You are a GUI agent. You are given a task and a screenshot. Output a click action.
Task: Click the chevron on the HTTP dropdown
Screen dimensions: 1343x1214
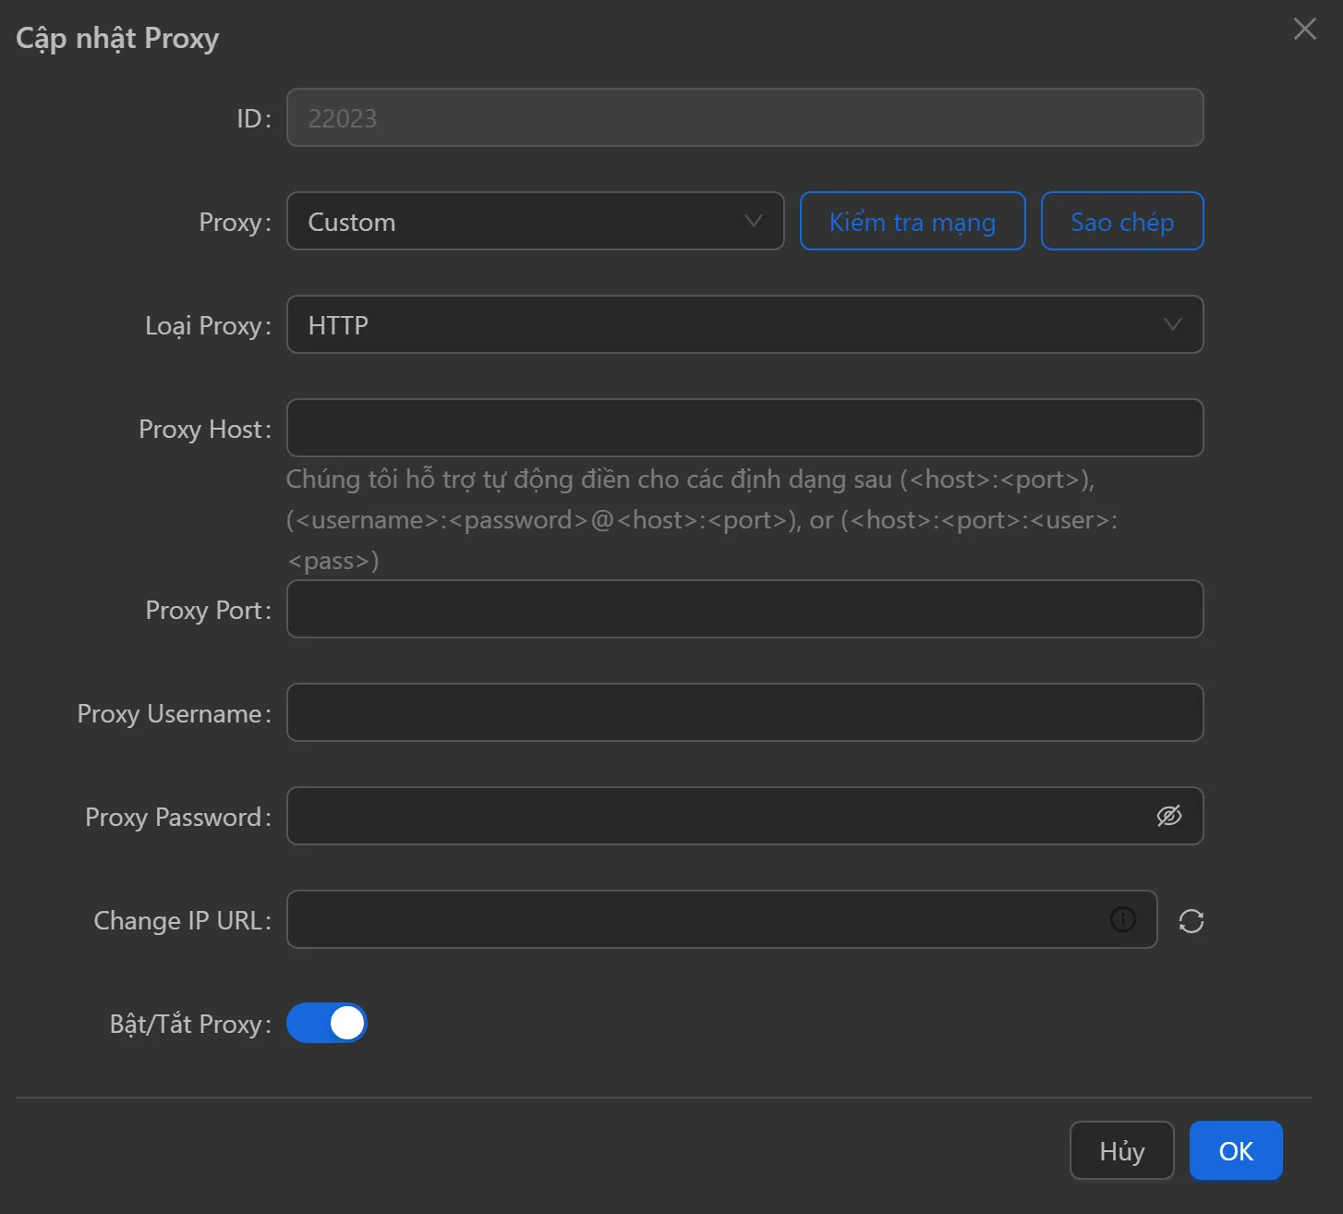coord(1173,324)
